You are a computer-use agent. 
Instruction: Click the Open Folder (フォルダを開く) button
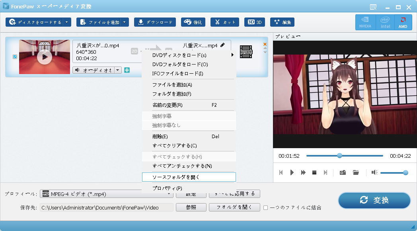235,208
